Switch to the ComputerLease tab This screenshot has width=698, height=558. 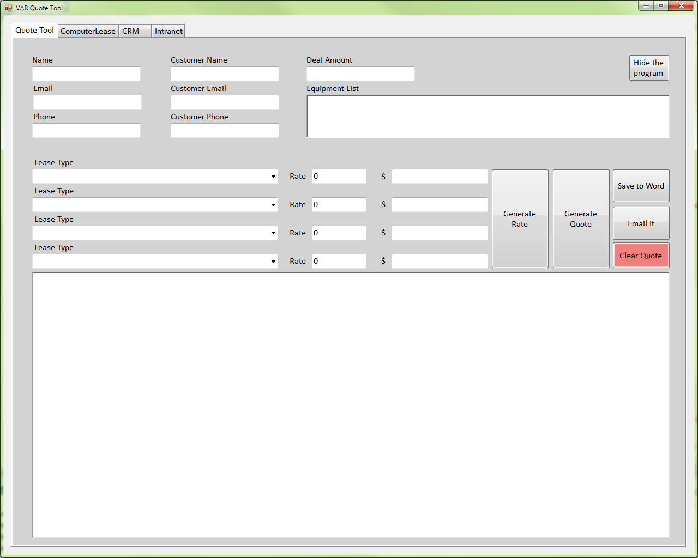click(88, 31)
